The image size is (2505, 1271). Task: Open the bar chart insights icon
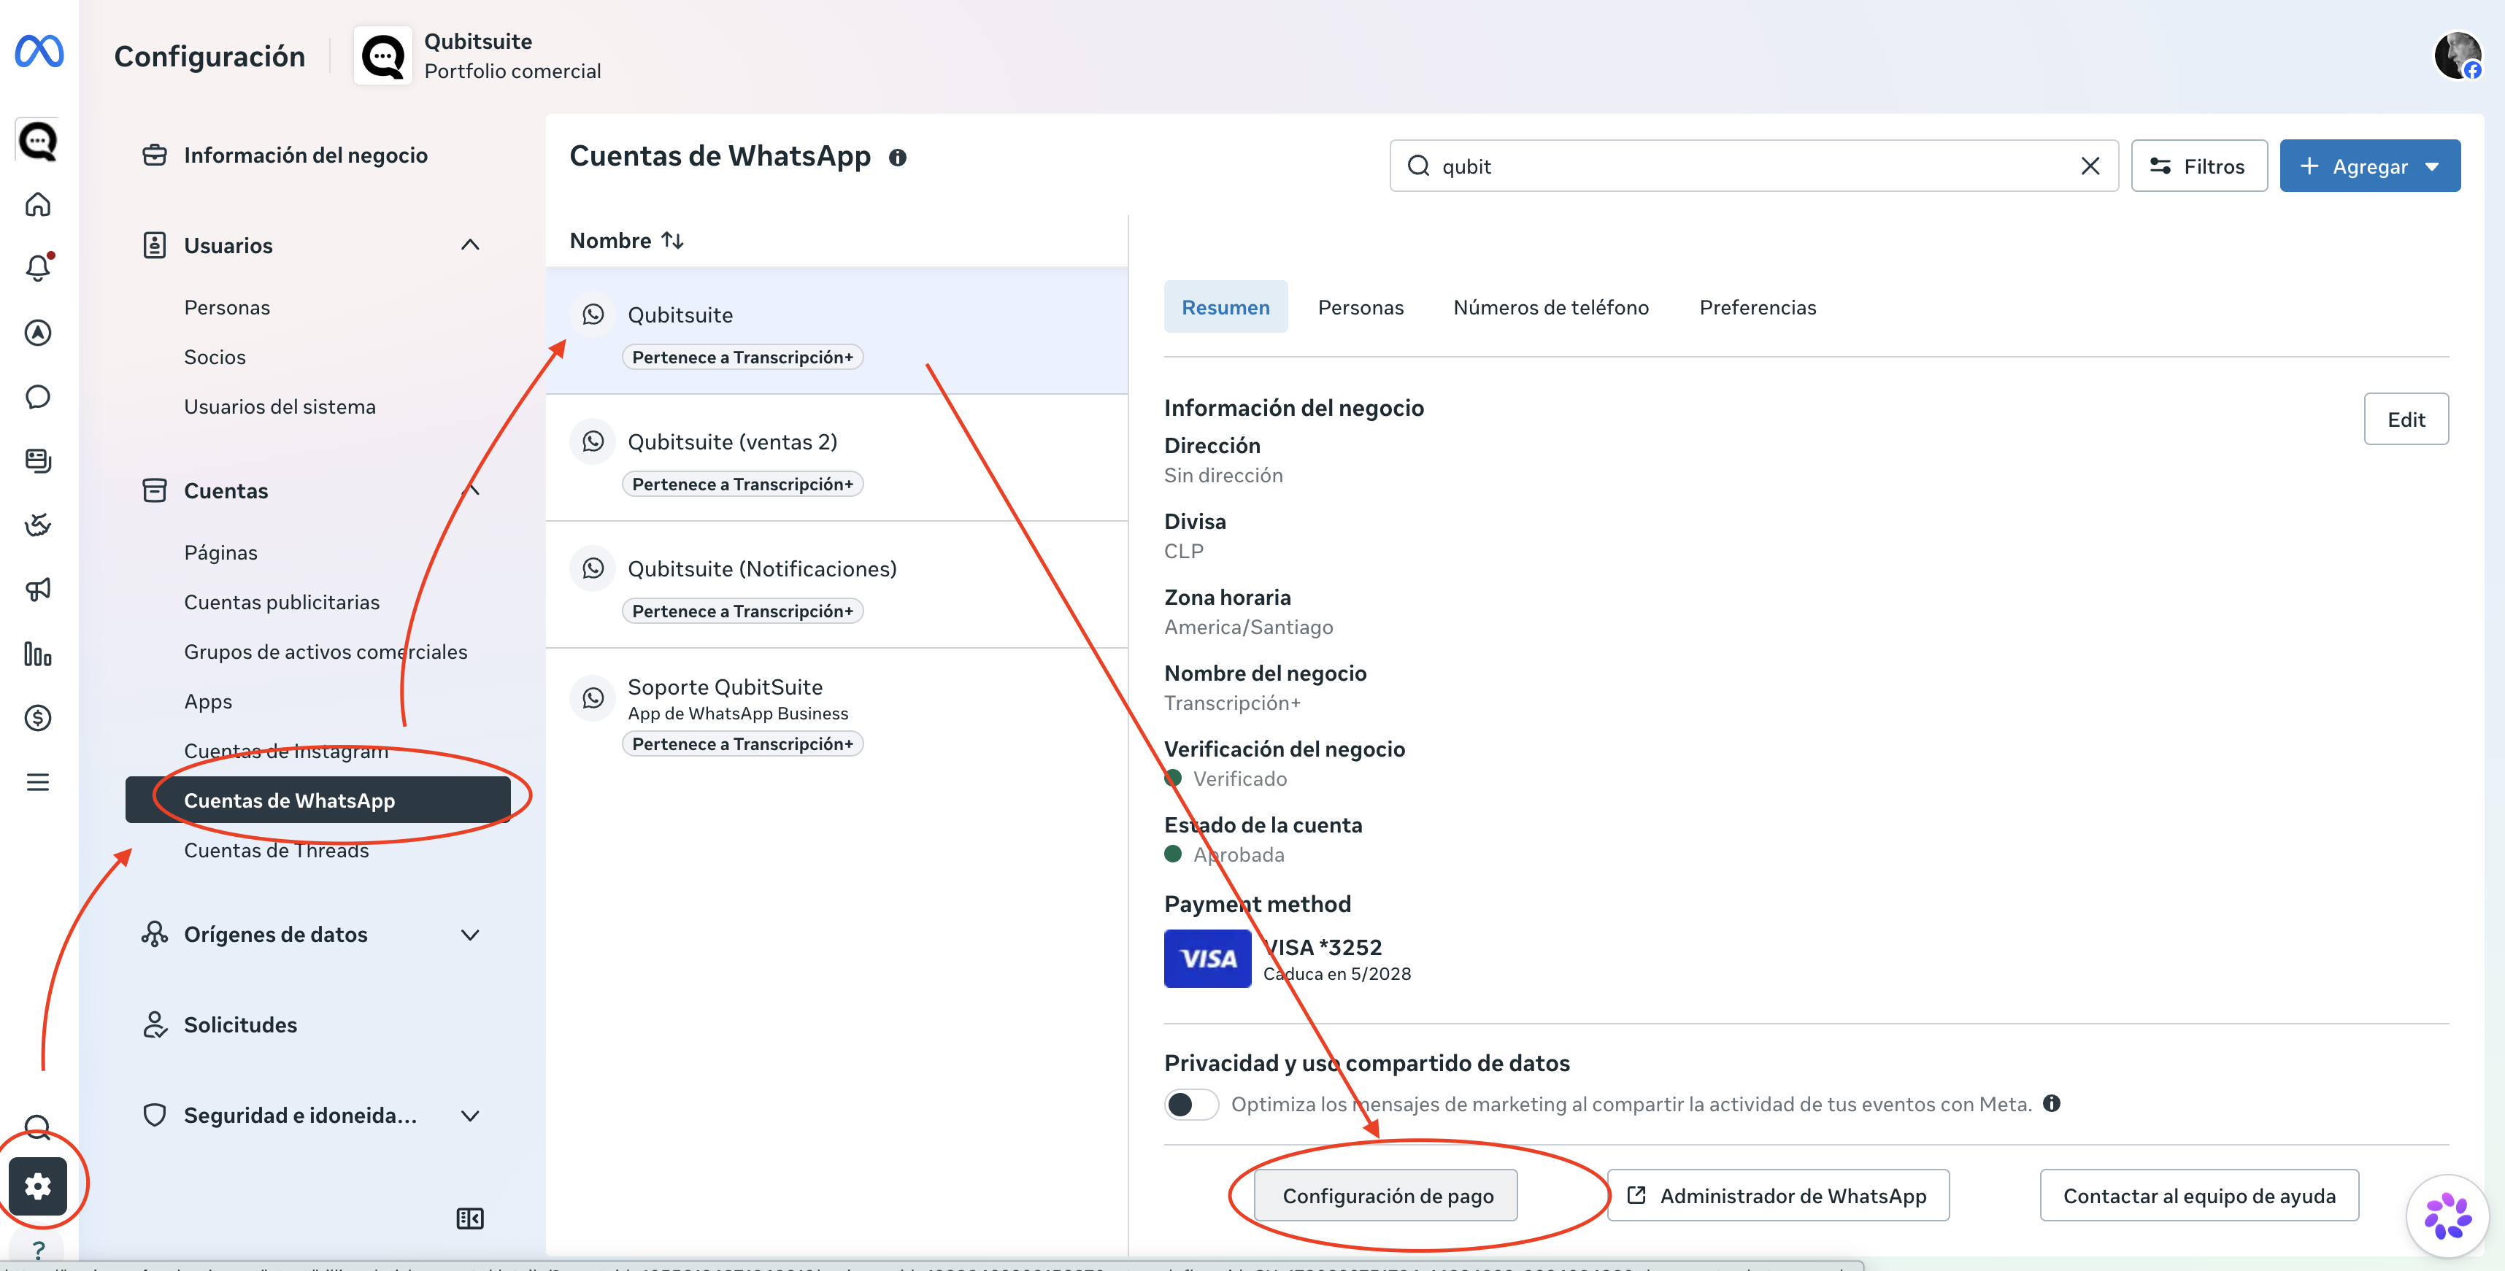(x=38, y=654)
